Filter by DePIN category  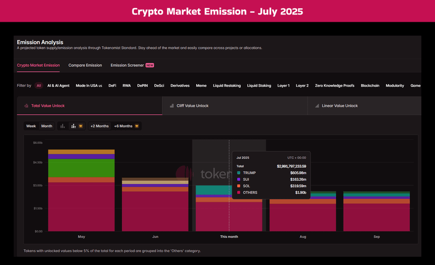coord(142,86)
